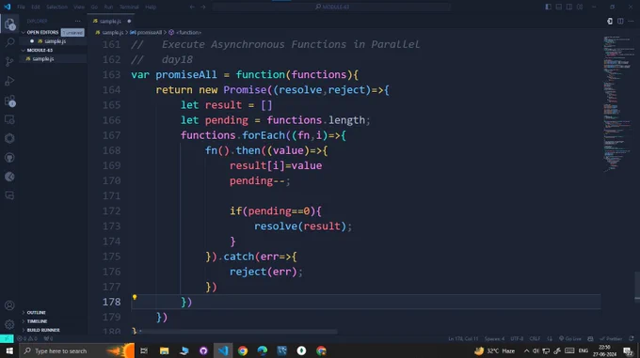The image size is (640, 358).
Task: Go forward using the navigation arrow
Action: tap(203, 7)
